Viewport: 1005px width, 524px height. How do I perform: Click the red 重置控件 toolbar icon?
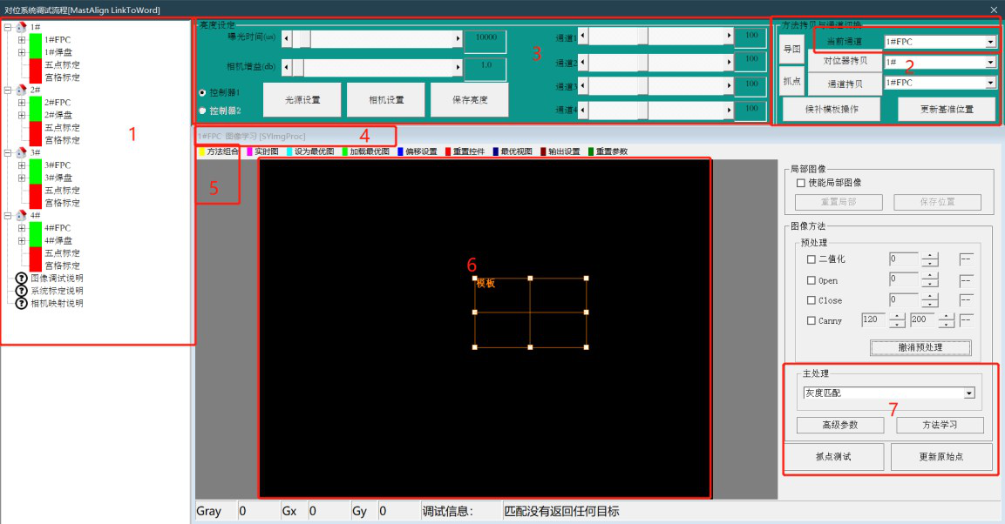coord(449,151)
